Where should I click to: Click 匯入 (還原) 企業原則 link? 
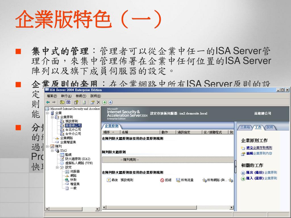(261, 178)
